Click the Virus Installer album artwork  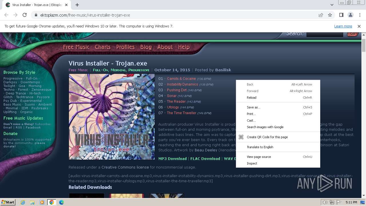(112, 117)
